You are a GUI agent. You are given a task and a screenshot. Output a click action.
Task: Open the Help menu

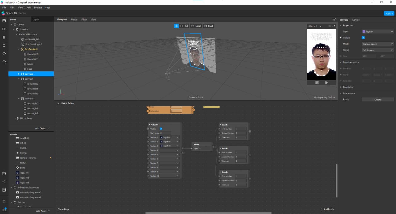click(47, 7)
